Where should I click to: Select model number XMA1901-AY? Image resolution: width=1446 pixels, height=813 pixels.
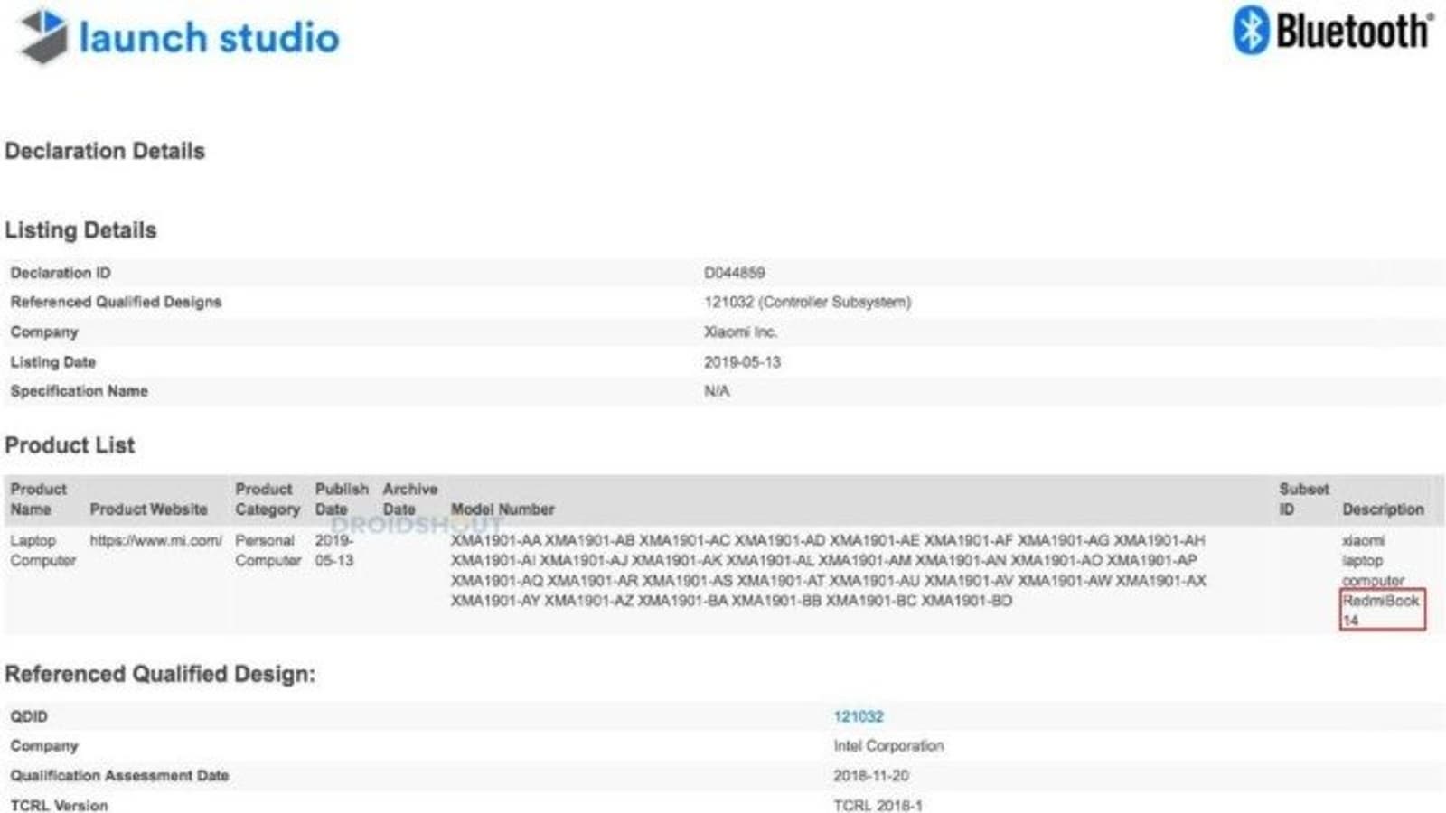point(495,601)
